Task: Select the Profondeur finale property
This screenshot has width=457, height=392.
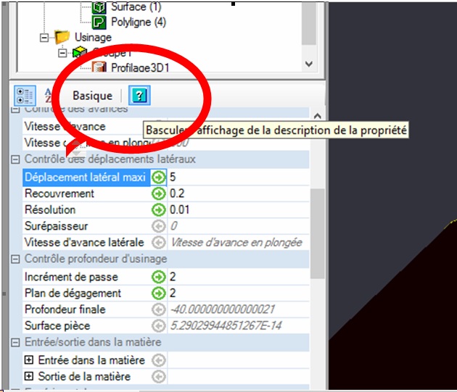Action: pyautogui.click(x=86, y=309)
